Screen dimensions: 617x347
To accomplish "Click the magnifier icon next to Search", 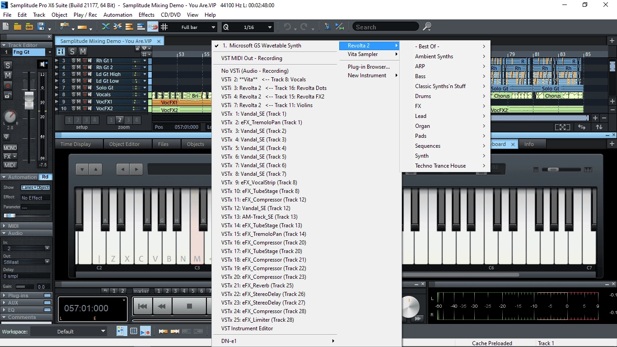I will point(427,27).
